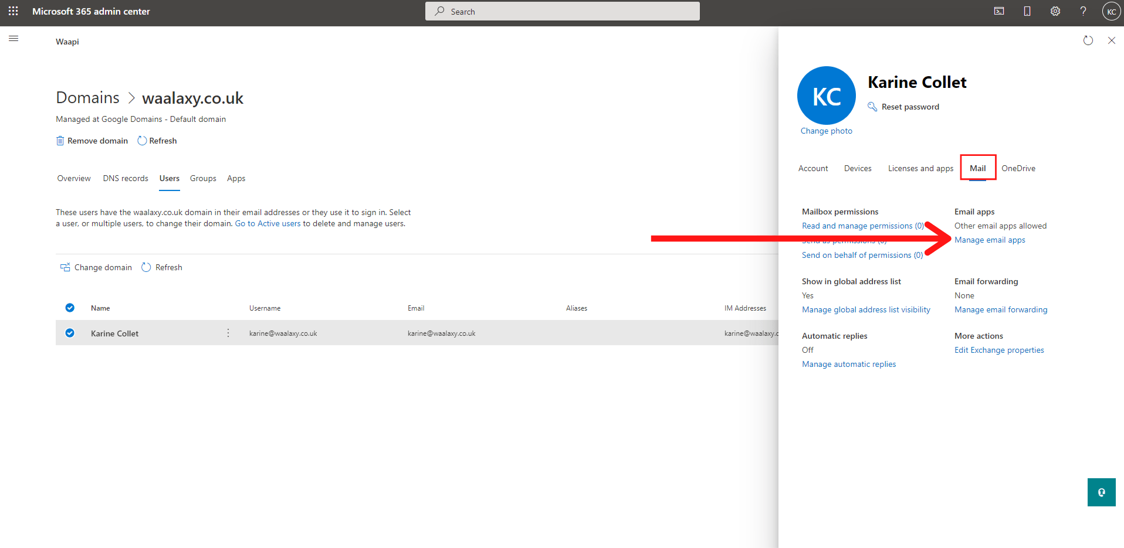
Task: Click the IM Addresses column header
Action: [x=745, y=308]
